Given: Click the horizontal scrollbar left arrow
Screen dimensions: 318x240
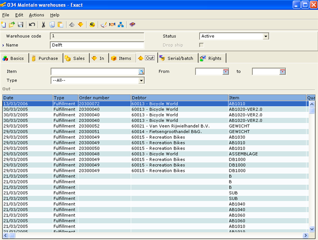Looking at the screenshot, I should (x=5, y=235).
